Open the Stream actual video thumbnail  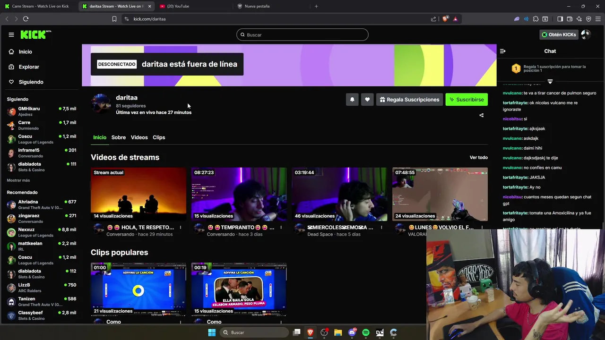tap(138, 194)
